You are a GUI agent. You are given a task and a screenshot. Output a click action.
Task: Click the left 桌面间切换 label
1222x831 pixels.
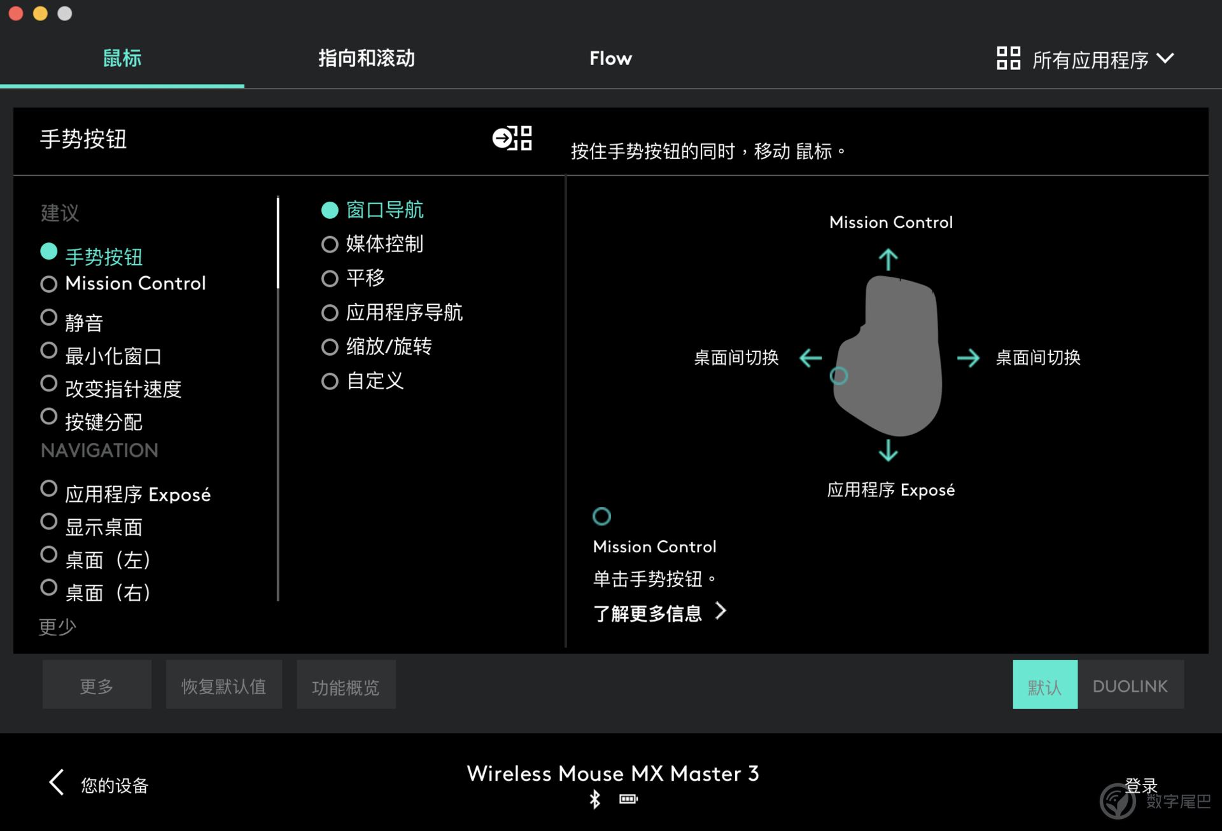[x=736, y=358]
